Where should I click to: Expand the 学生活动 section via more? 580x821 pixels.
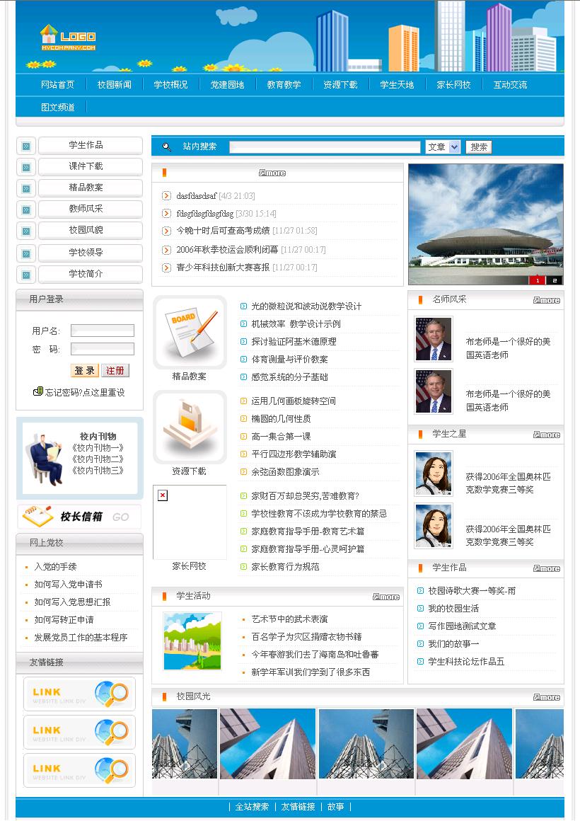point(388,596)
